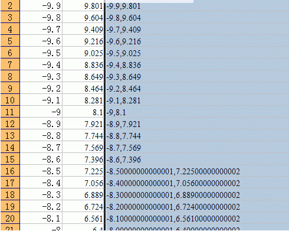Viewport: 289px width, 231px height.
Task: Click cell with value 9.801
Action: [x=83, y=5]
